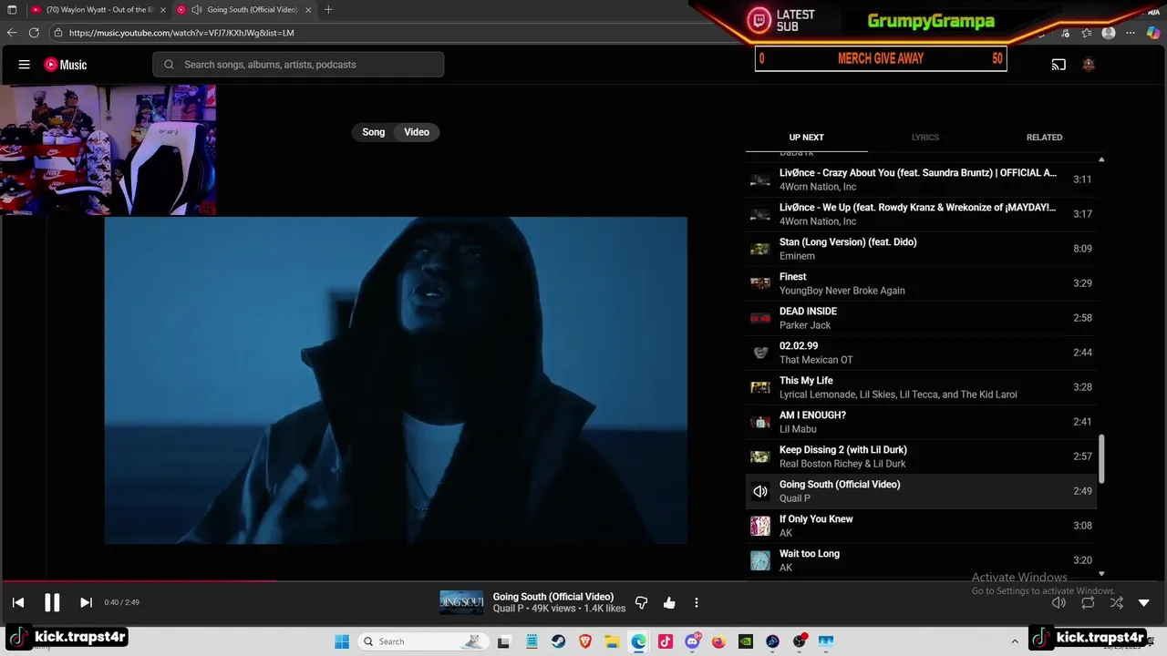Image resolution: width=1167 pixels, height=656 pixels.
Task: Open Microsoft Edge from the taskbar
Action: [x=638, y=641]
